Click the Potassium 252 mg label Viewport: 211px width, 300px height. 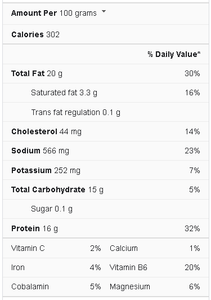point(46,170)
